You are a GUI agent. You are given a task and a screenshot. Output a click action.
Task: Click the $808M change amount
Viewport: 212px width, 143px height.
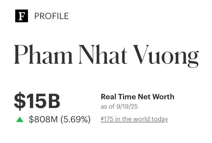coord(43,119)
